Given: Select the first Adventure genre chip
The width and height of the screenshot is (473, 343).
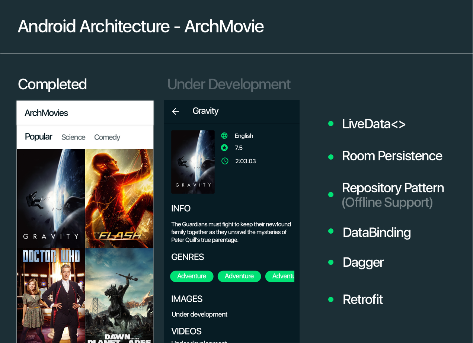Looking at the screenshot, I should coord(192,276).
